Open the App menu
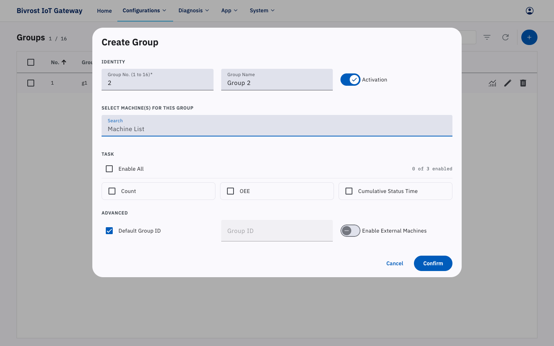Image resolution: width=554 pixels, height=346 pixels. click(230, 11)
